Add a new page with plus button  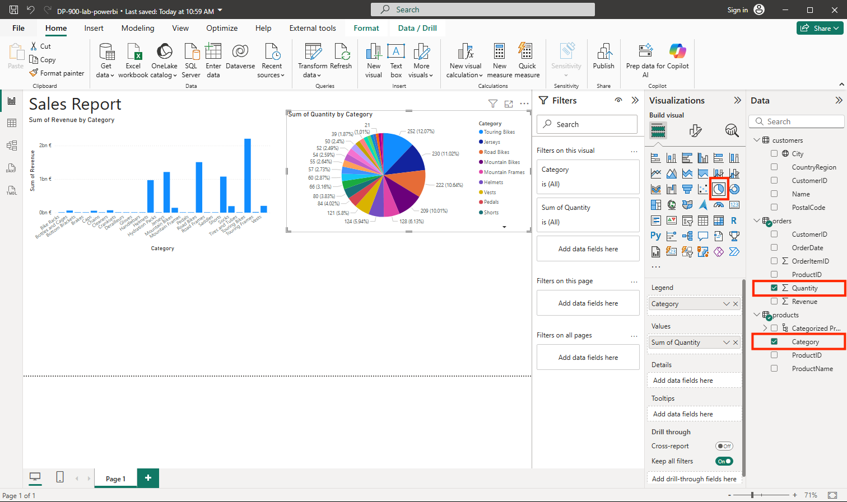tap(148, 478)
